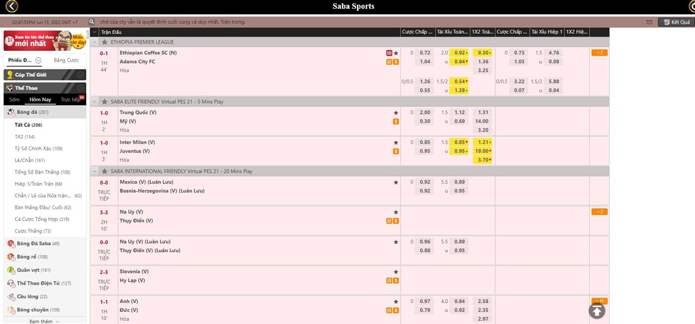Open the Kết Quả results button
Image resolution: width=695 pixels, height=324 pixels.
675,22
